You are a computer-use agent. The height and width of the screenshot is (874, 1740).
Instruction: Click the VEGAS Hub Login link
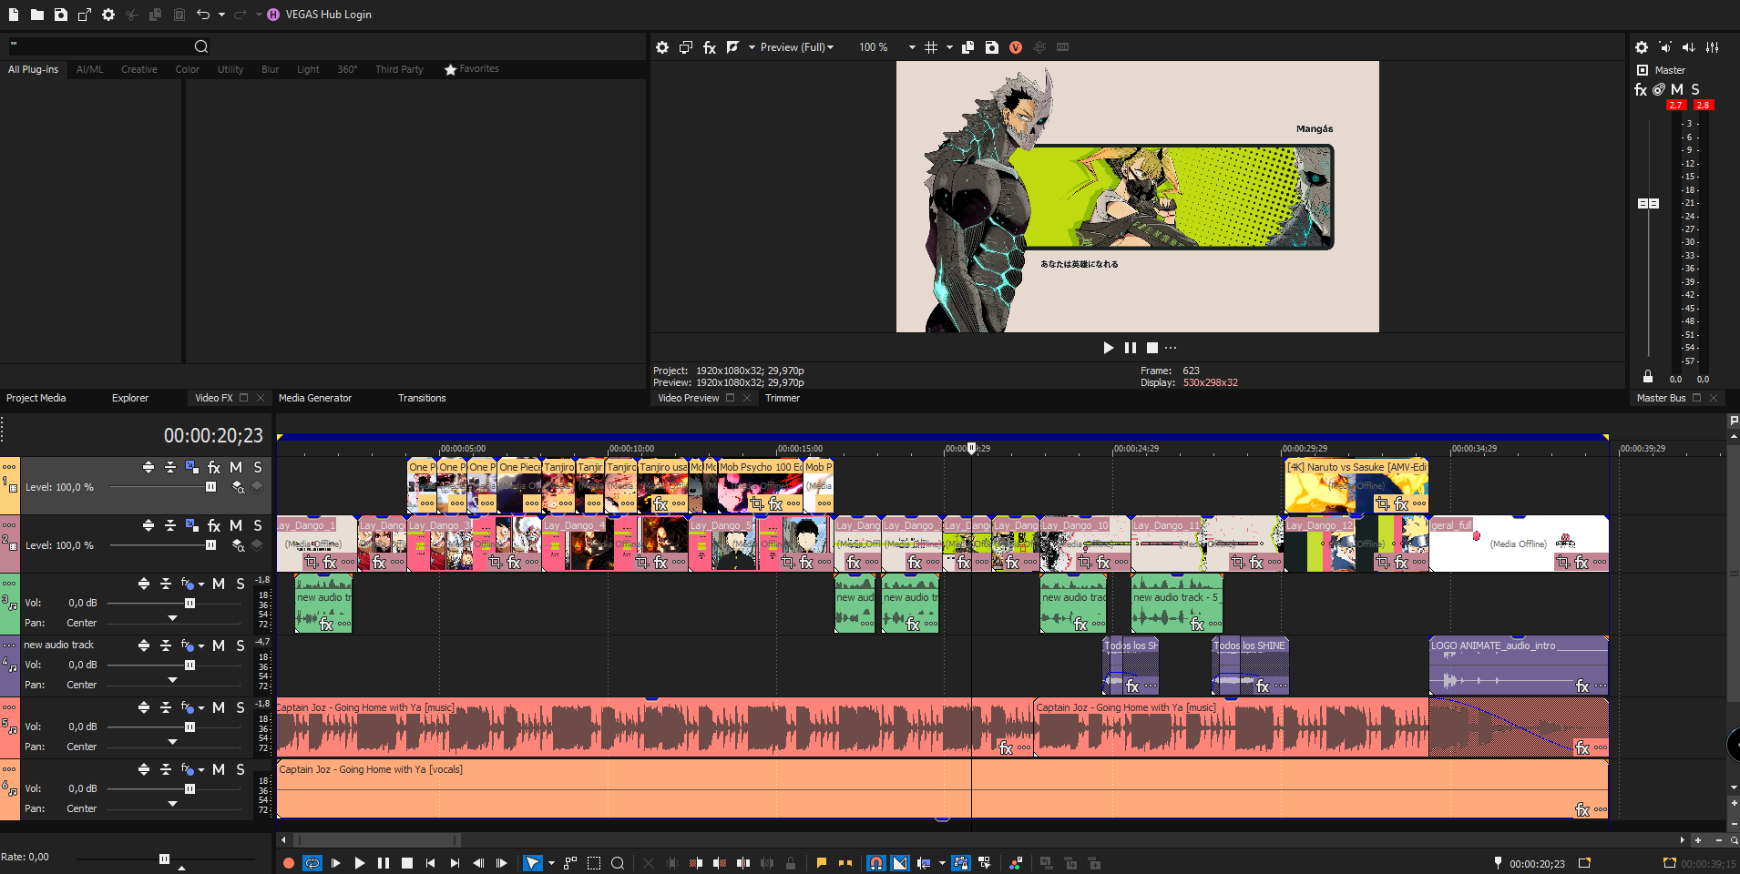pos(328,15)
